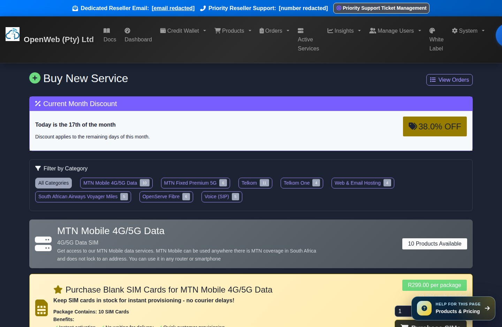Click 'Today is the 17th of the month'

pyautogui.click(x=75, y=125)
